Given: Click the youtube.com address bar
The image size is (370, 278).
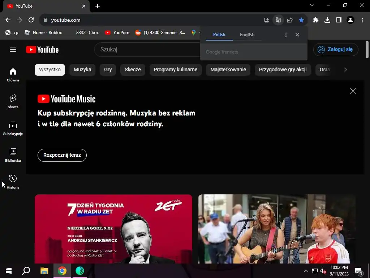Looking at the screenshot, I should [x=151, y=20].
